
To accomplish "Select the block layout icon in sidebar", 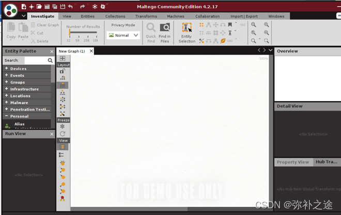I will pos(63,85).
